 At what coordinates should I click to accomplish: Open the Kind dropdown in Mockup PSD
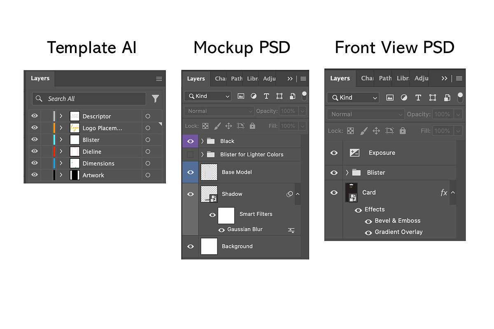pos(208,96)
